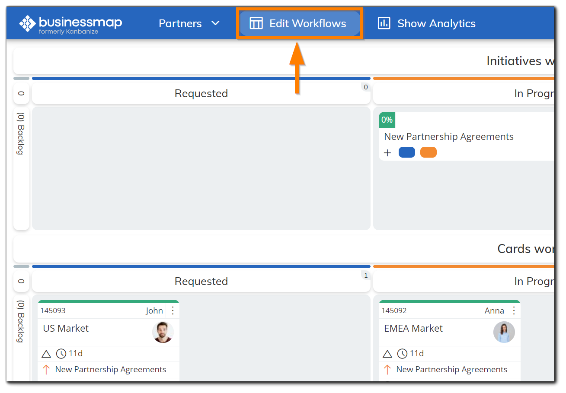Open the Partners board dropdown
The width and height of the screenshot is (566, 393).
point(189,23)
